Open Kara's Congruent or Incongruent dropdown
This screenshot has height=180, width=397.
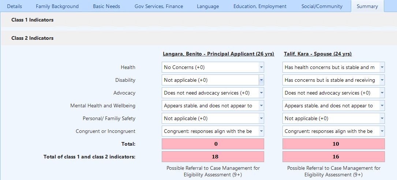[x=333, y=131]
